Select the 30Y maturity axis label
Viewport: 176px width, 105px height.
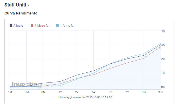coord(161,92)
